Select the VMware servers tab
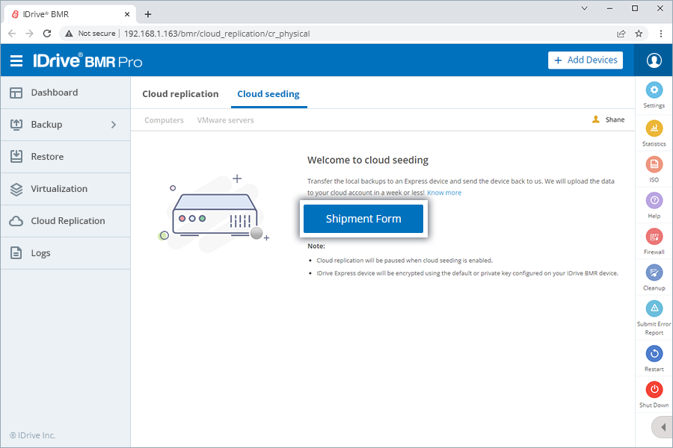 [x=225, y=120]
